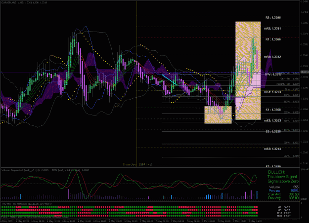
Task: Click the Thursday (GMT +2) session label
Action: click(137, 164)
